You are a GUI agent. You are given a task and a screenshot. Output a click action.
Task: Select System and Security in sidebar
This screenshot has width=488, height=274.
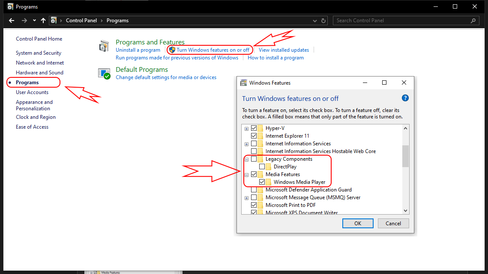coord(39,53)
